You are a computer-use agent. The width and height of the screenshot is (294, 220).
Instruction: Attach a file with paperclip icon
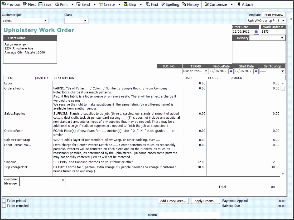click(x=245, y=4)
